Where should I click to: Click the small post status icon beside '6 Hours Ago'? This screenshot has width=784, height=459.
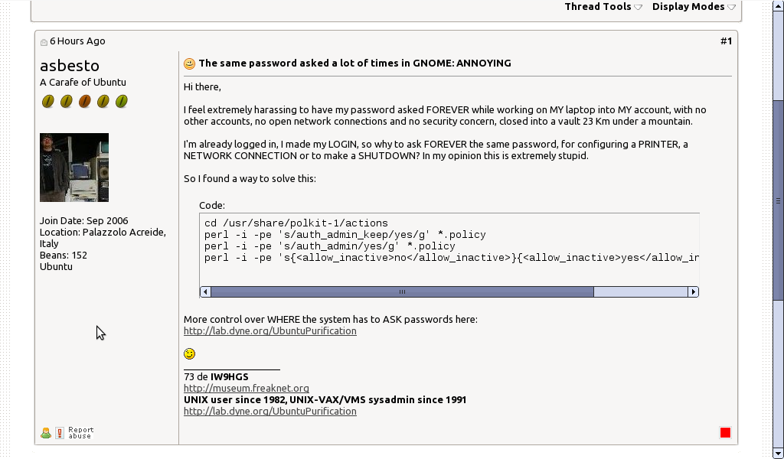pyautogui.click(x=44, y=42)
